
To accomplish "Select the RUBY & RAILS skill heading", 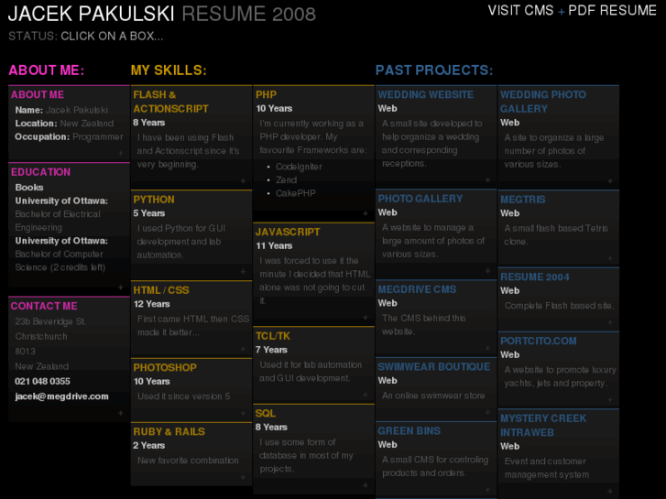I will (x=169, y=431).
